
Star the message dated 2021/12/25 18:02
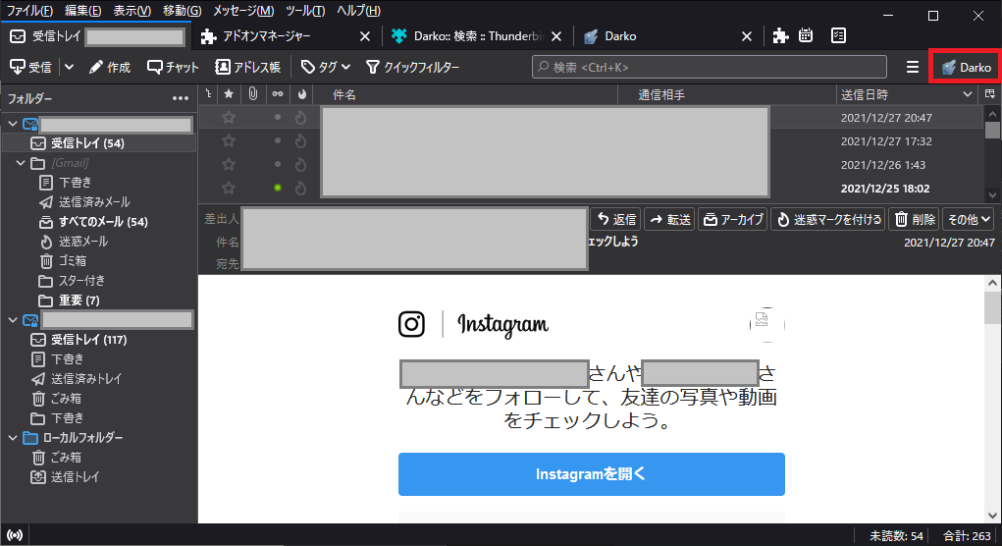pyautogui.click(x=229, y=189)
